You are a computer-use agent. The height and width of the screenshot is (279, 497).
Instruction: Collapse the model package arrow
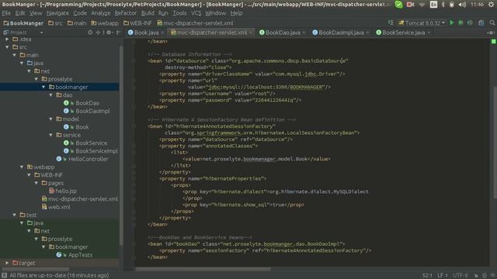[x=50, y=119]
